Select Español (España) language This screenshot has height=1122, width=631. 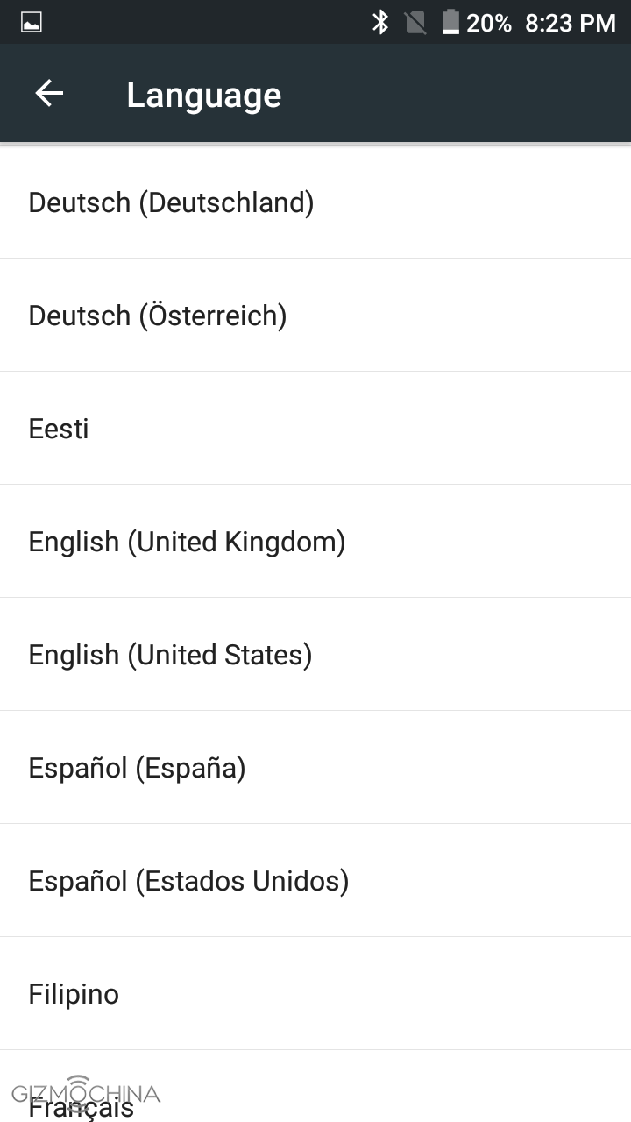pos(137,768)
